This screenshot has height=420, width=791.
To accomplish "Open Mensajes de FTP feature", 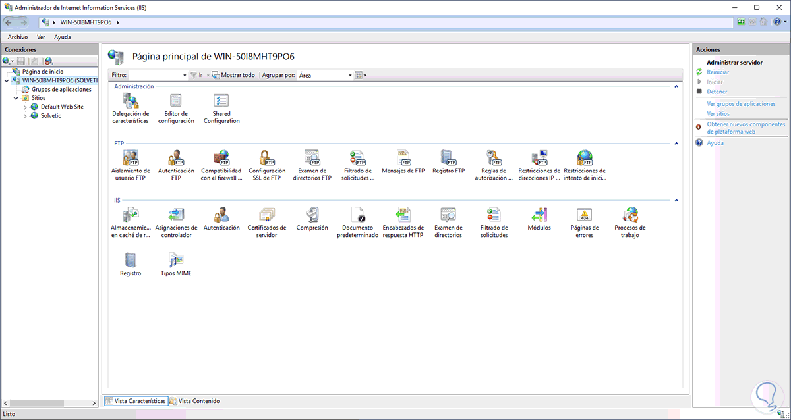I will pos(403,161).
